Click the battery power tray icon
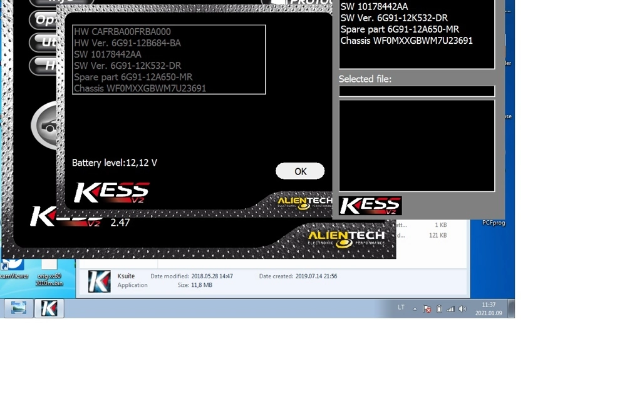 [439, 309]
